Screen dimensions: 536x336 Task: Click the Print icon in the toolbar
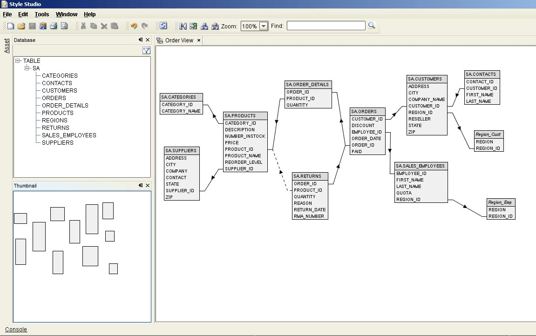point(54,26)
